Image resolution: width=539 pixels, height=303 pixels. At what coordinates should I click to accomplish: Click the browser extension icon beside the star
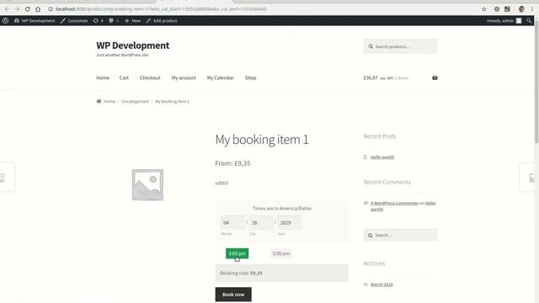click(497, 9)
